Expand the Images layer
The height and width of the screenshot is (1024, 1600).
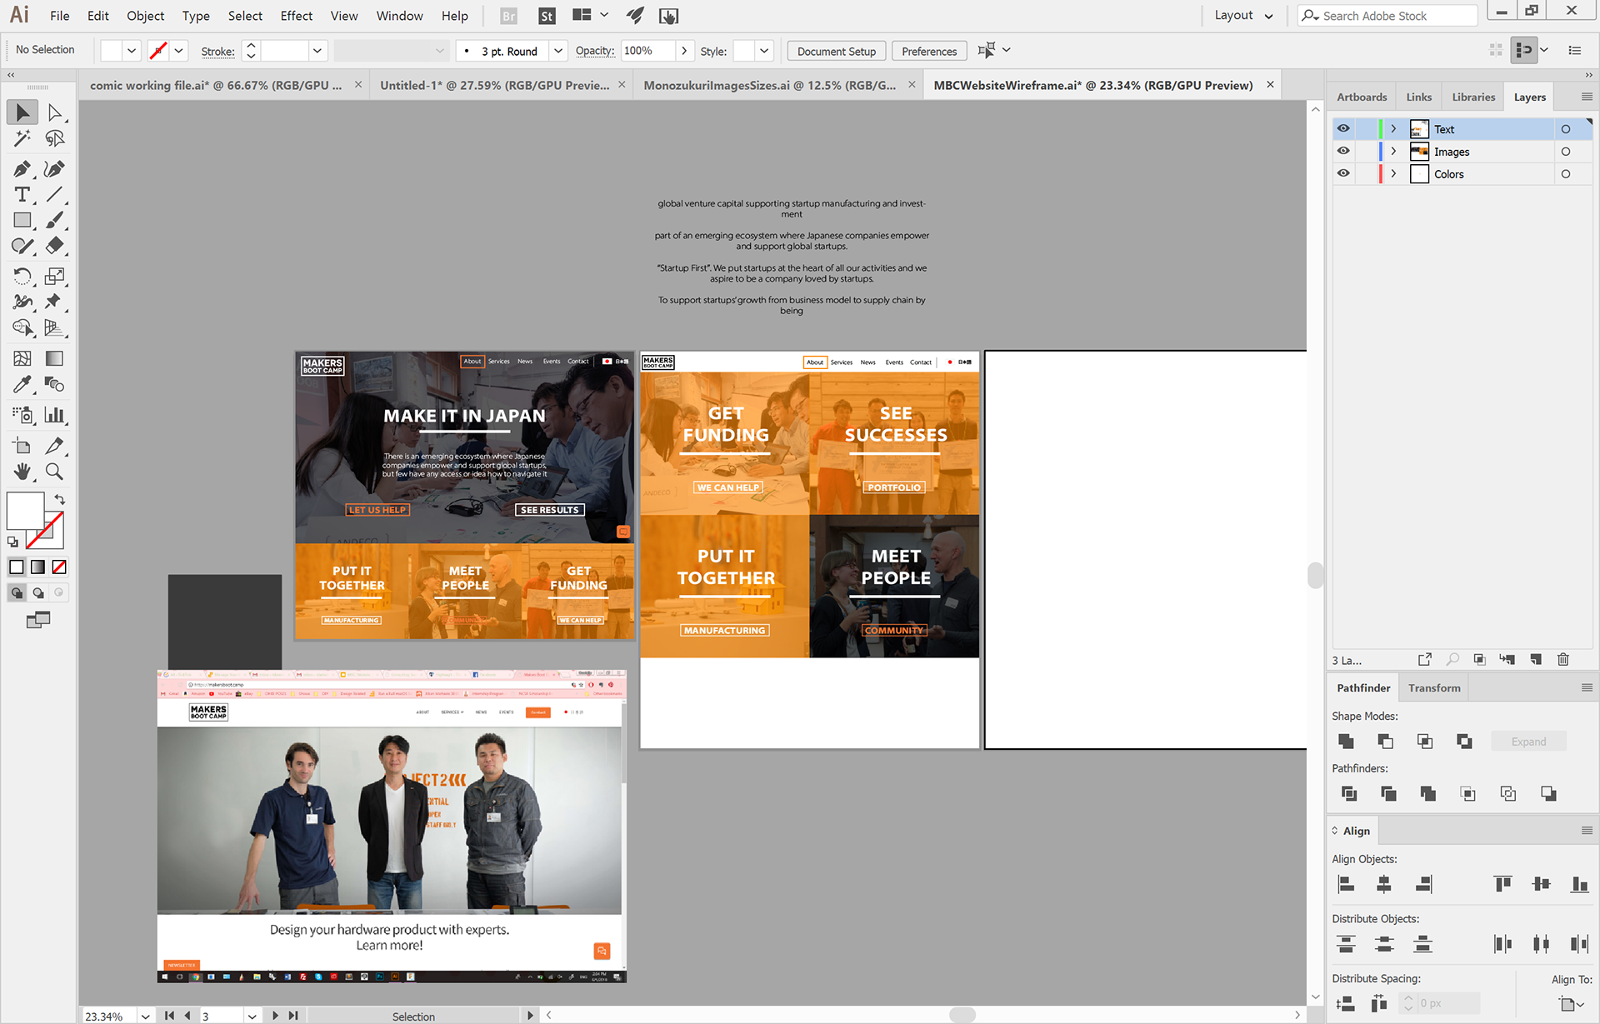(1393, 152)
